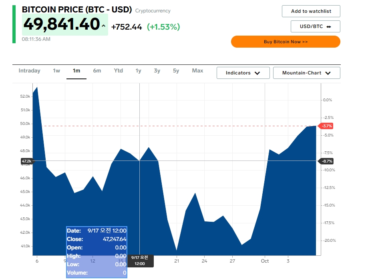Click the Oct label on the time axis
The height and width of the screenshot is (279, 366).
(x=265, y=261)
